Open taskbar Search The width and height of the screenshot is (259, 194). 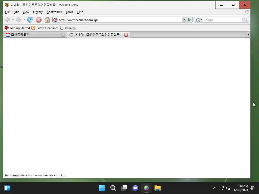coord(113,188)
